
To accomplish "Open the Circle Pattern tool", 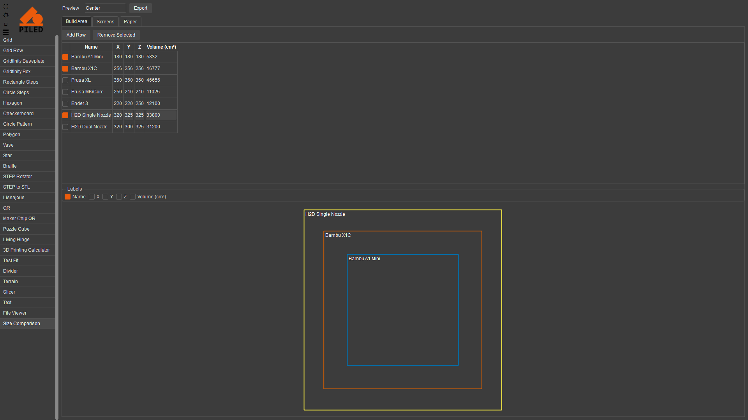I will click(28, 124).
